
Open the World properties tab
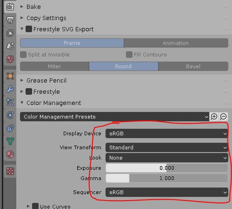[x=10, y=59]
